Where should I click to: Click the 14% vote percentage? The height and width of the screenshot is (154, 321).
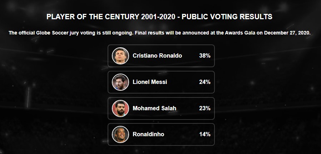point(205,134)
